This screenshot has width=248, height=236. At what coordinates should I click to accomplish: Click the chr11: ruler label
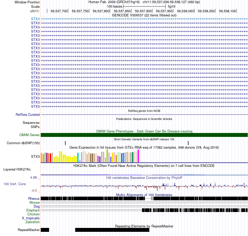[x=35, y=11]
